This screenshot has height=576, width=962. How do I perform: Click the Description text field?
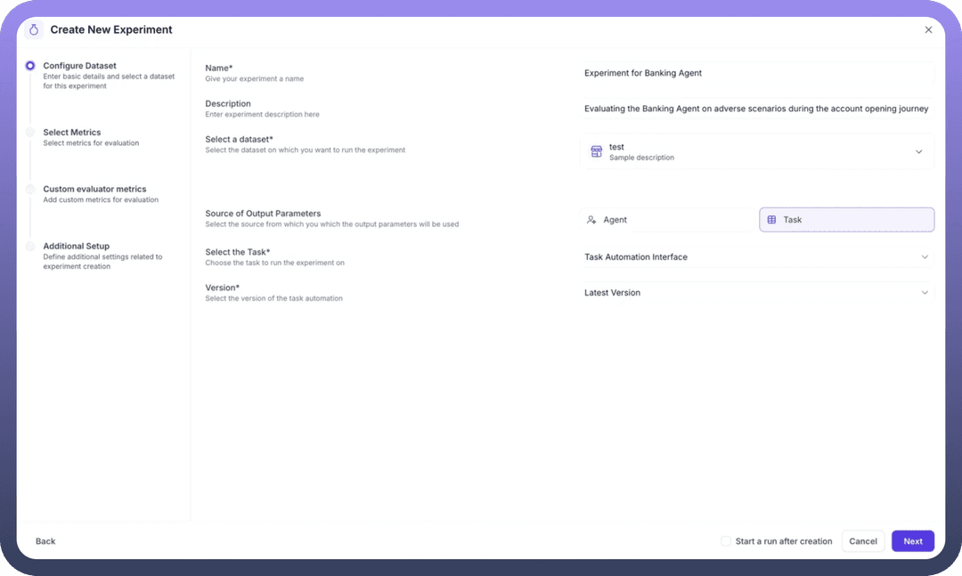point(756,109)
